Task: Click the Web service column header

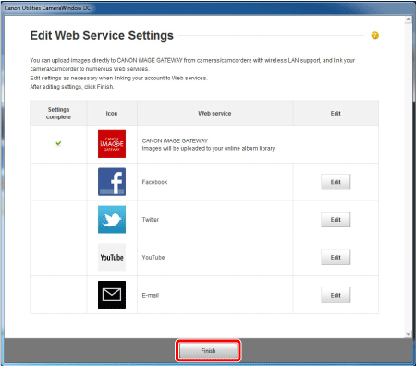Action: [x=214, y=114]
